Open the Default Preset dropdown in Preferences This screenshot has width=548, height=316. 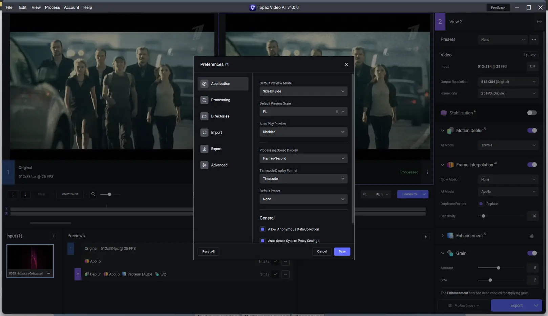[303, 199]
